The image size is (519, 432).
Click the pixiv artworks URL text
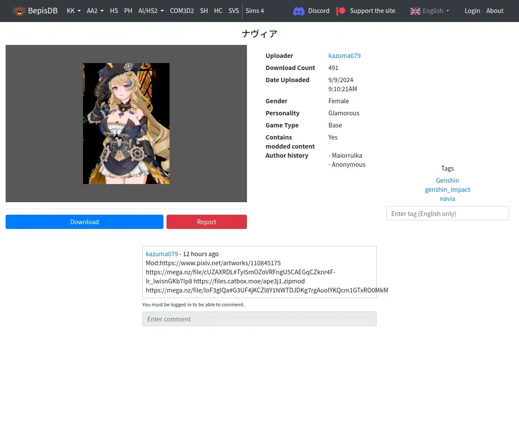pyautogui.click(x=220, y=263)
